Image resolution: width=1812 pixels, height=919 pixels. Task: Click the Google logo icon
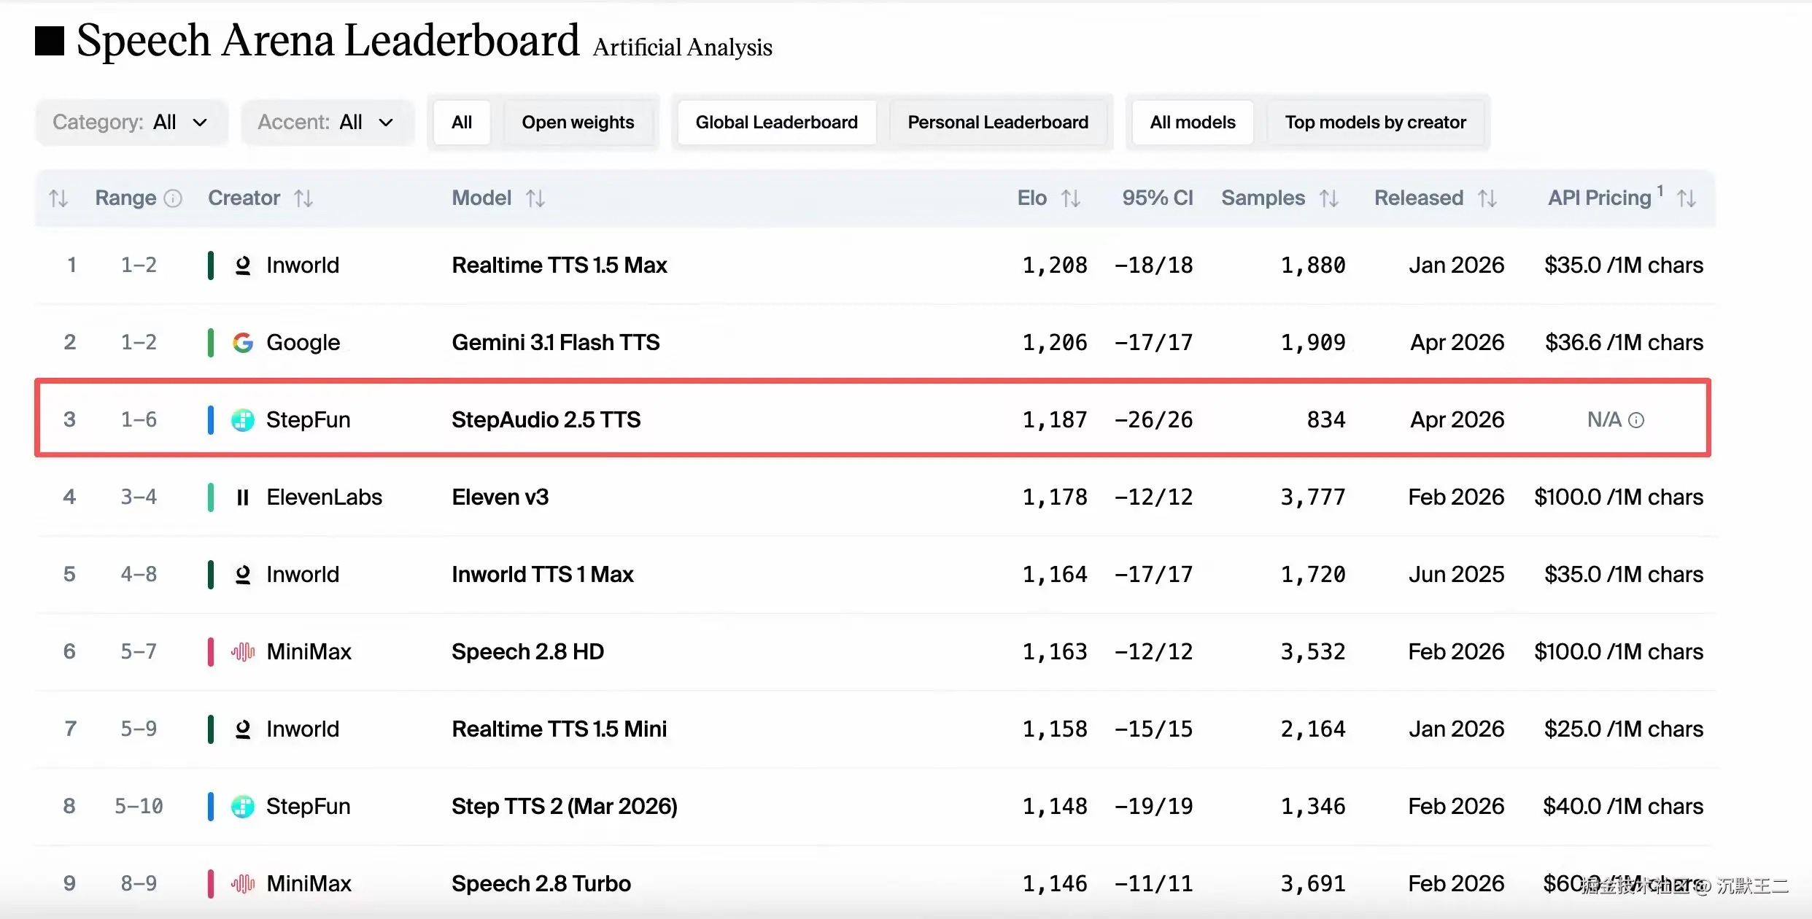tap(243, 342)
